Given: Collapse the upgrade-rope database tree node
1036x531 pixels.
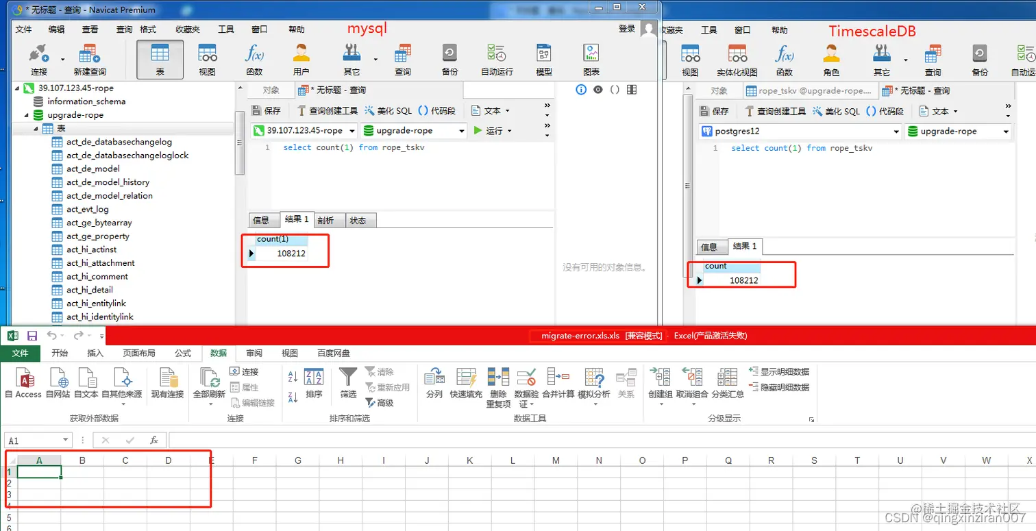Looking at the screenshot, I should (x=27, y=115).
